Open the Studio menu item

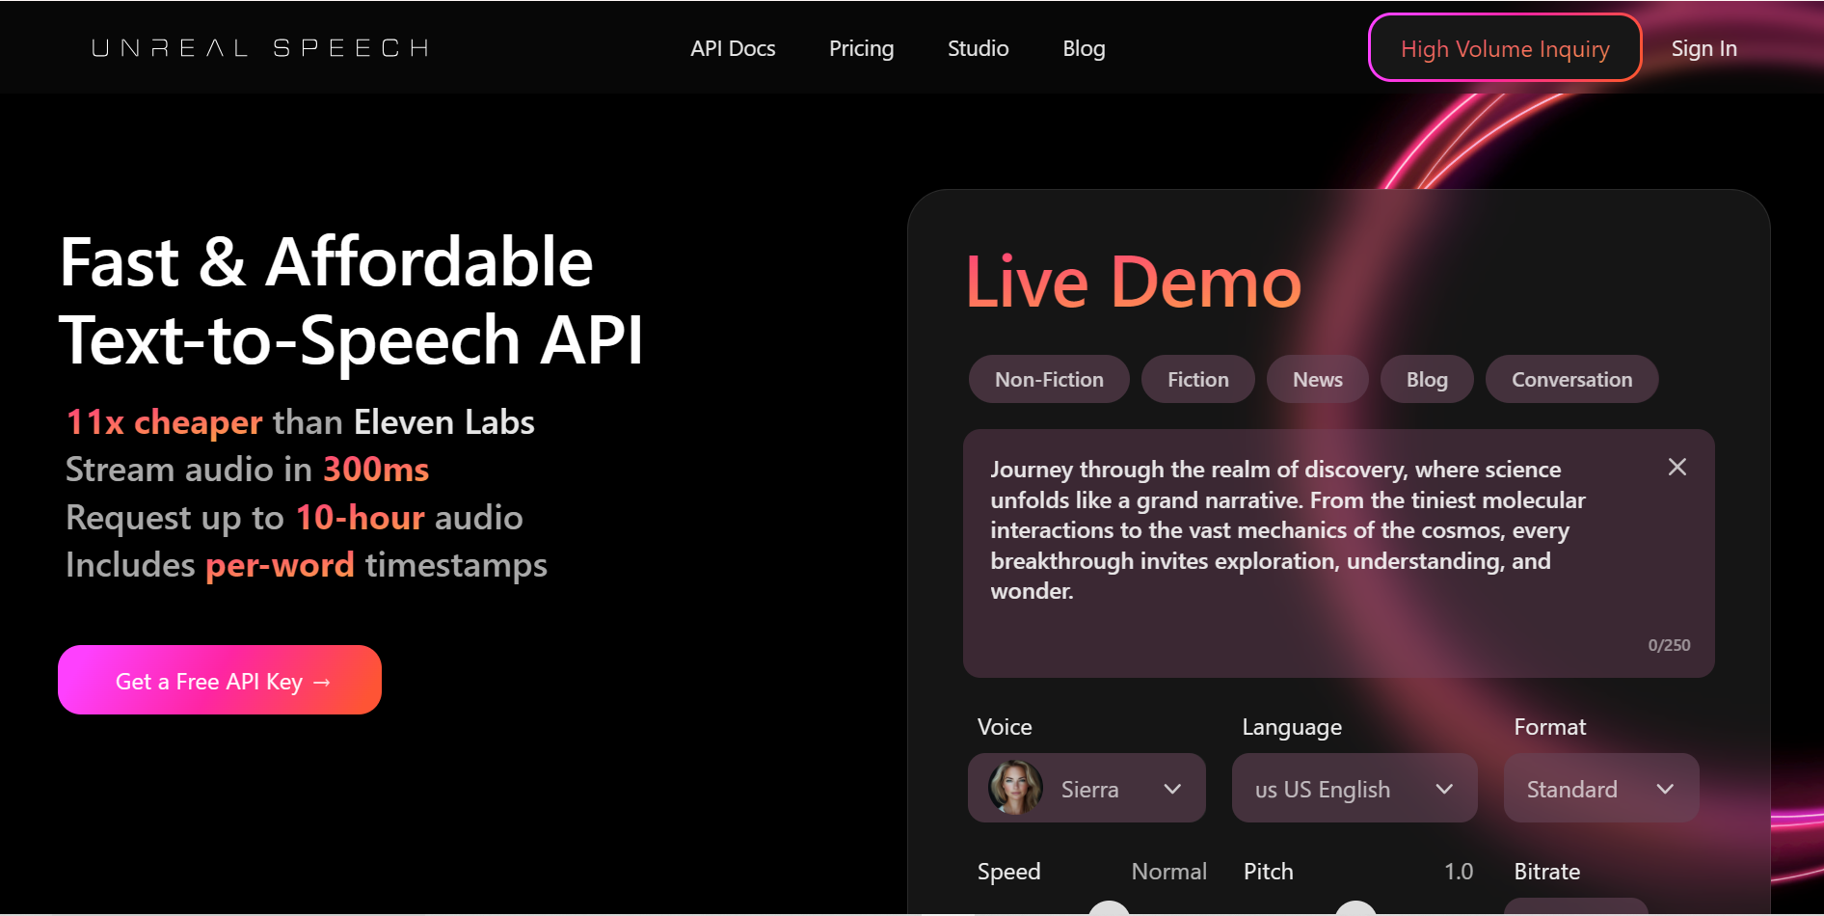(x=978, y=48)
